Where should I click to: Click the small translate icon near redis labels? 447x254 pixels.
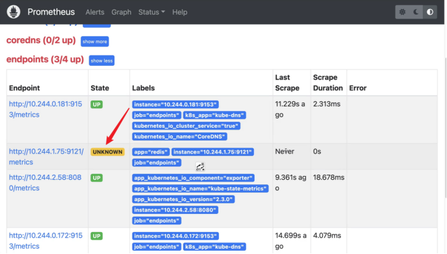[x=200, y=167]
